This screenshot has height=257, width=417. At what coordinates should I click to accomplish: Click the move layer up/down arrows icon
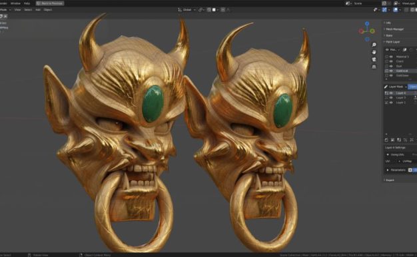click(x=399, y=140)
